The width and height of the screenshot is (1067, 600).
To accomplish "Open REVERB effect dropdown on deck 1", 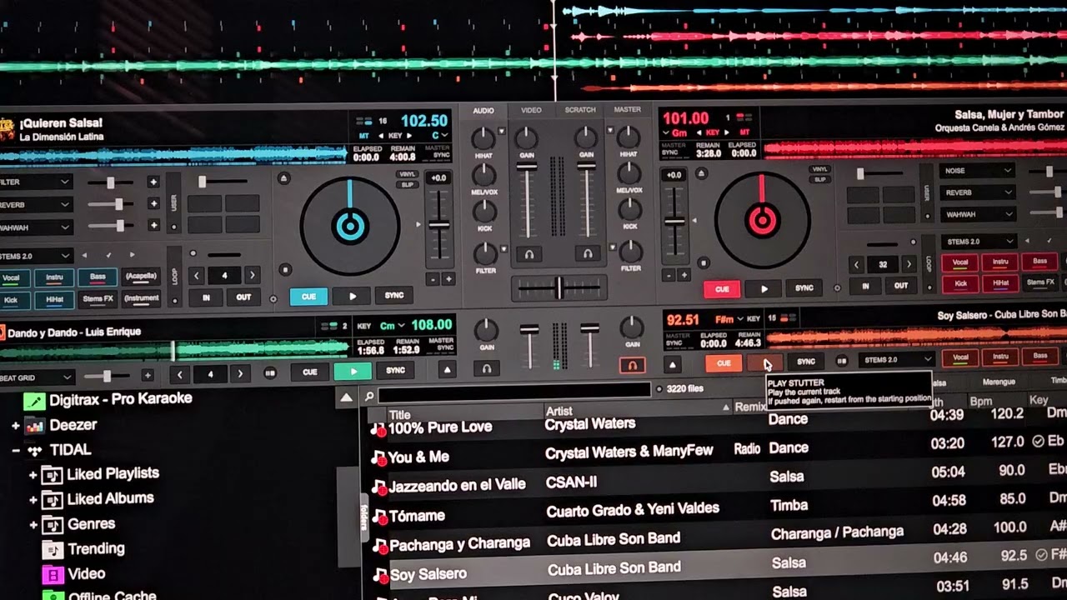I will (x=36, y=204).
